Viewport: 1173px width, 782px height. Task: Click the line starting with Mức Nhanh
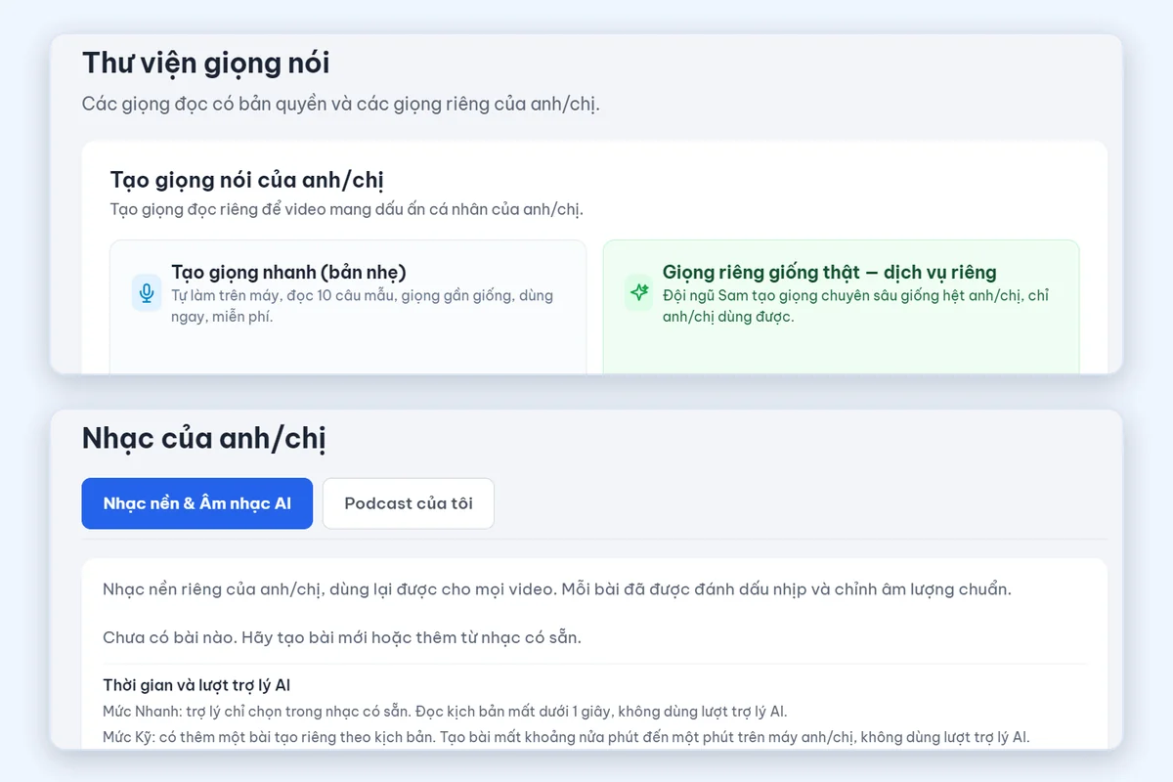pyautogui.click(x=445, y=712)
